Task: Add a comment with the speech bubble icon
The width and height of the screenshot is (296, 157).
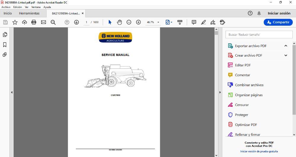Action: coord(194,22)
